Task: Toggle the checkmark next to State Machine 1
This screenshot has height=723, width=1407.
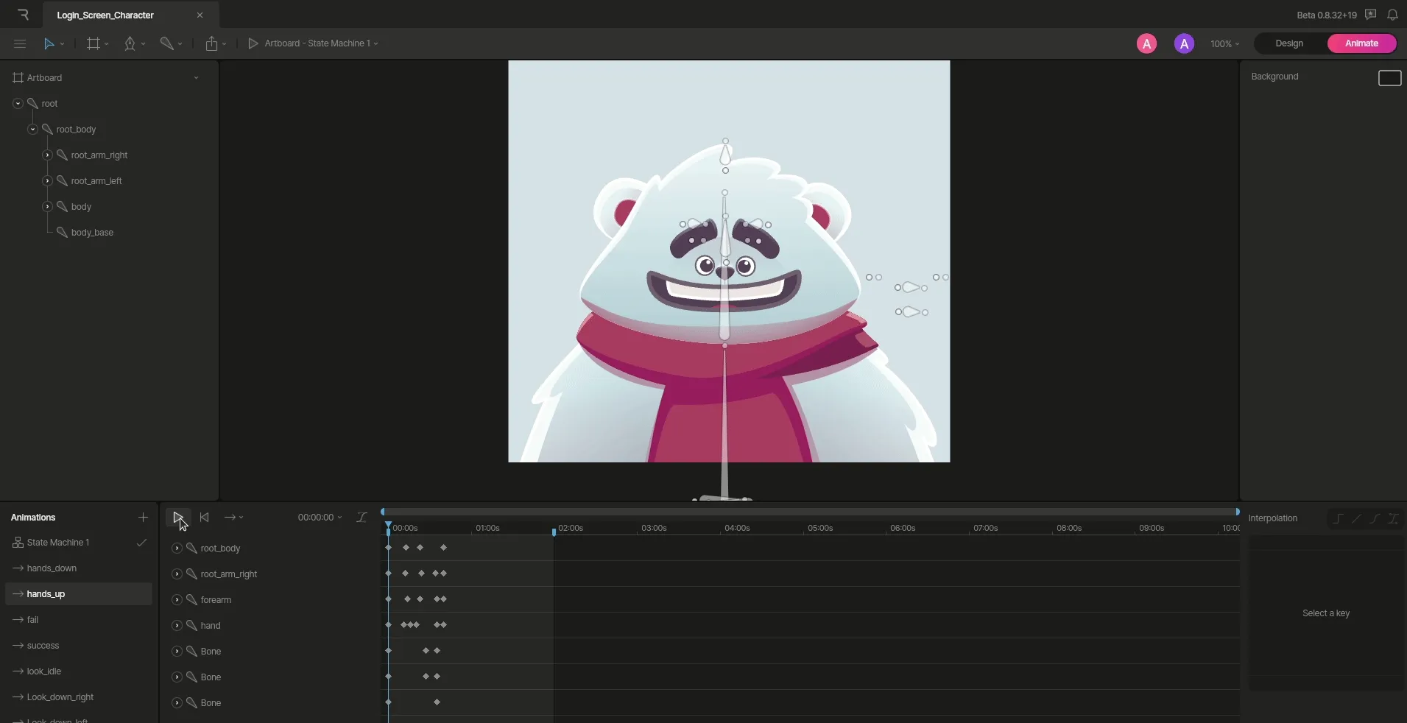Action: tap(141, 543)
